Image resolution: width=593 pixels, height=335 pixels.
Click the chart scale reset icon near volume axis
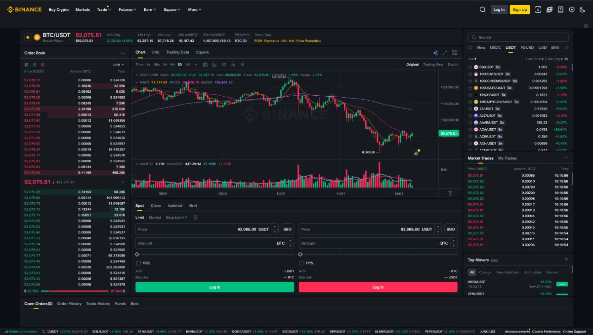450,193
